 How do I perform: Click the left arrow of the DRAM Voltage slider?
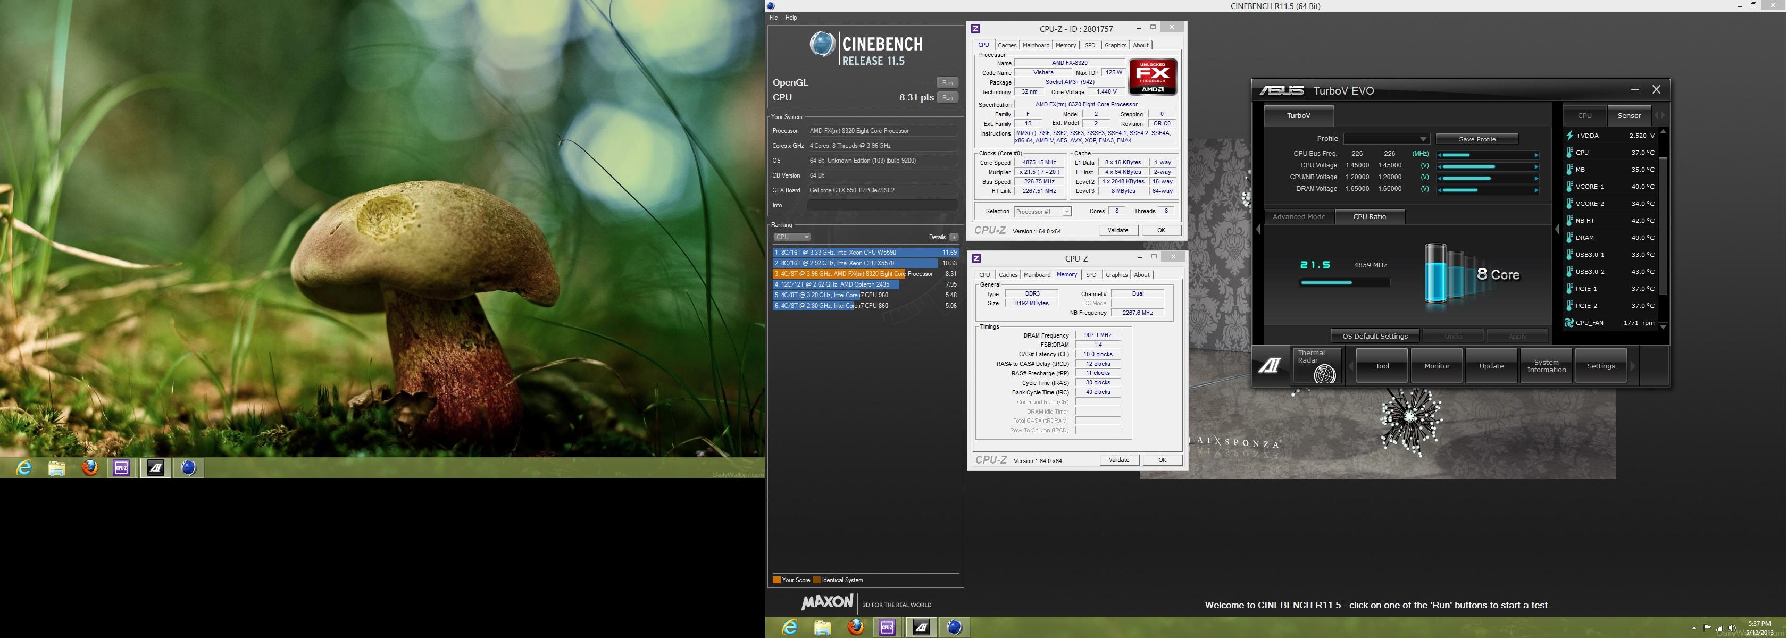pyautogui.click(x=1440, y=190)
